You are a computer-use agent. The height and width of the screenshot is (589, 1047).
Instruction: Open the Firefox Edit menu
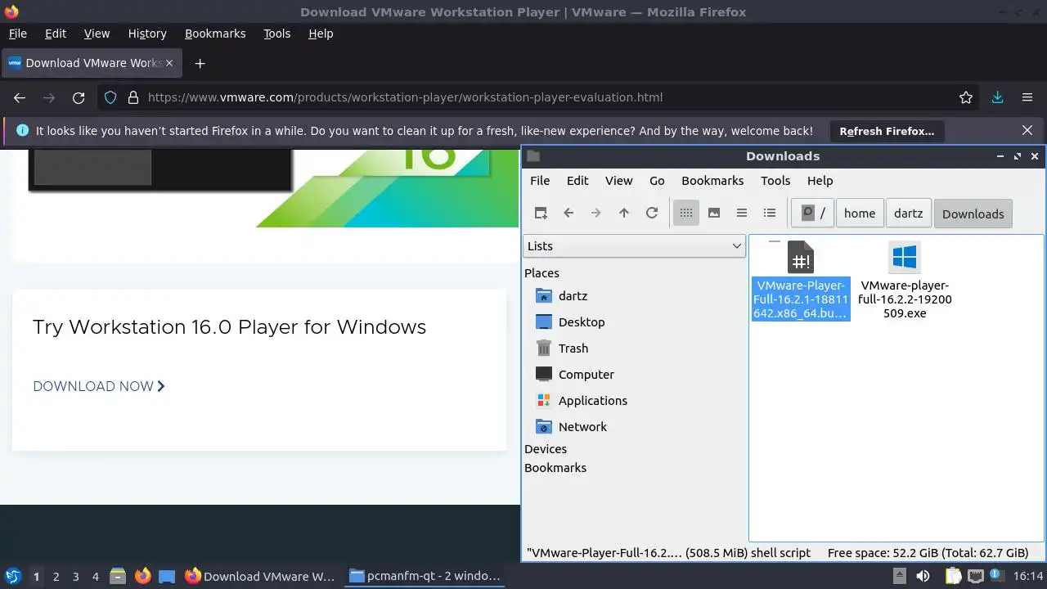[x=56, y=34]
